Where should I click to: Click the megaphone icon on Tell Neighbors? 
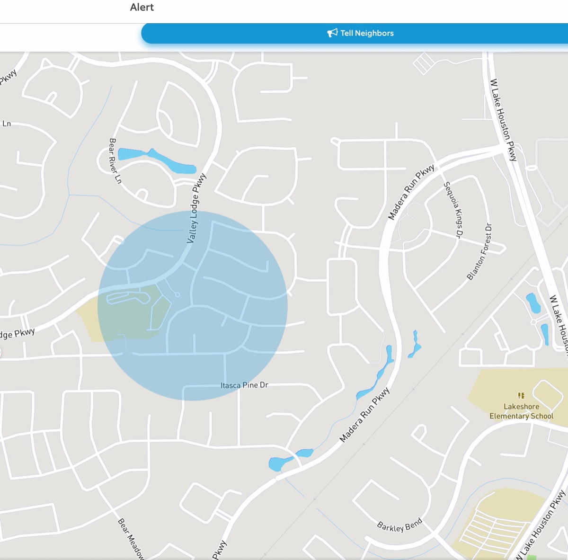point(332,33)
